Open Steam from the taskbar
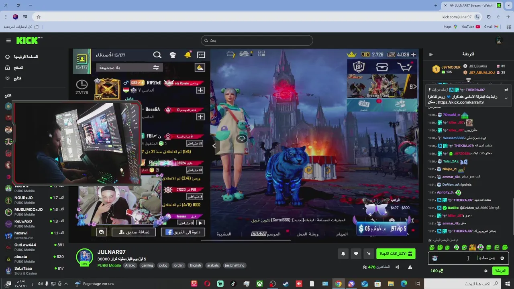This screenshot has width=514, height=289. point(286,284)
